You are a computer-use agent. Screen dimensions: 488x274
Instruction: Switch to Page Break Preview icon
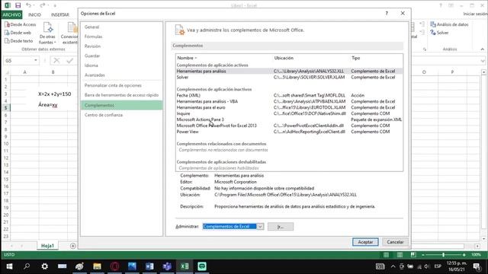pyautogui.click(x=413, y=255)
